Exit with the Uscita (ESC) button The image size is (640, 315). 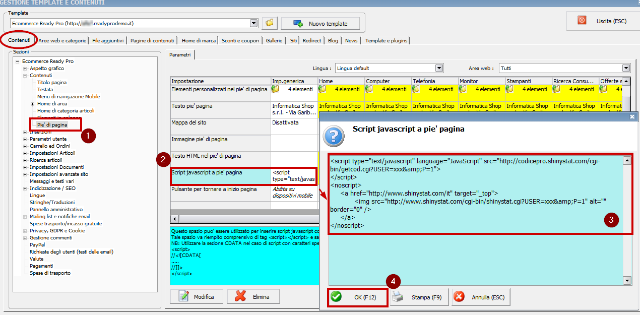(603, 21)
